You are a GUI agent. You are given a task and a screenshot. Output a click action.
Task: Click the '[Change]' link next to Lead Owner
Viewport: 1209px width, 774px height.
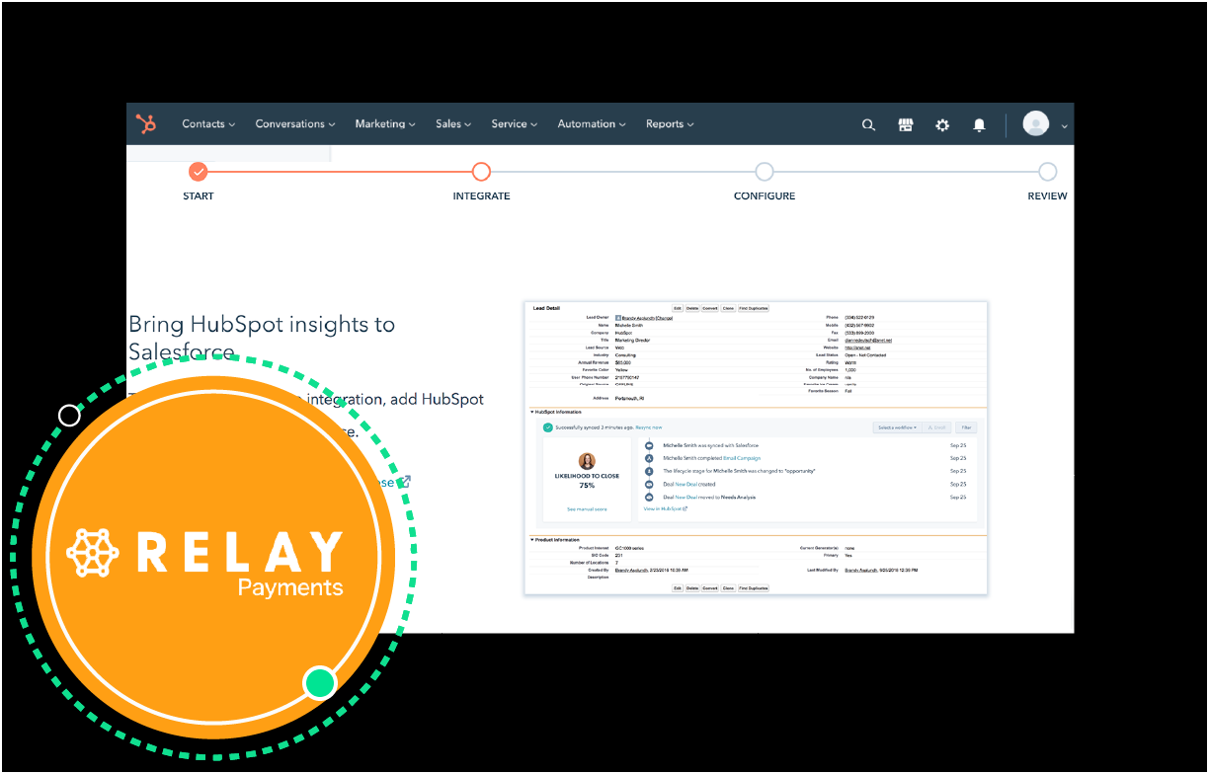click(664, 318)
